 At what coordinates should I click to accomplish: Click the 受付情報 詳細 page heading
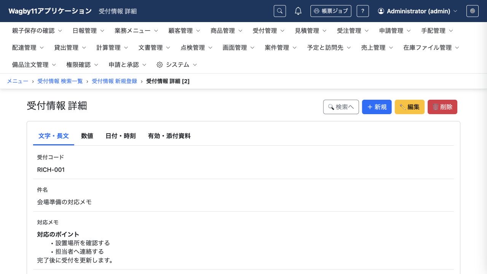[x=57, y=106]
